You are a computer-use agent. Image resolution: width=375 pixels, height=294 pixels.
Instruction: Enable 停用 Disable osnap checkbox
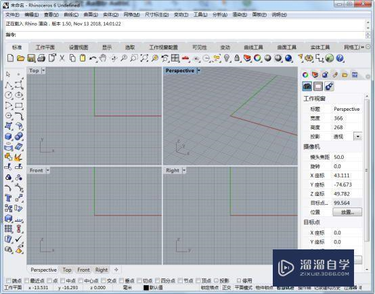coord(239,280)
